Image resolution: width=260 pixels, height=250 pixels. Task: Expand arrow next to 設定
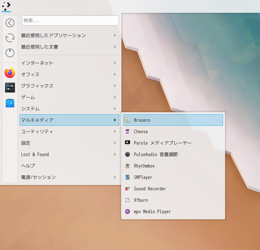point(115,143)
